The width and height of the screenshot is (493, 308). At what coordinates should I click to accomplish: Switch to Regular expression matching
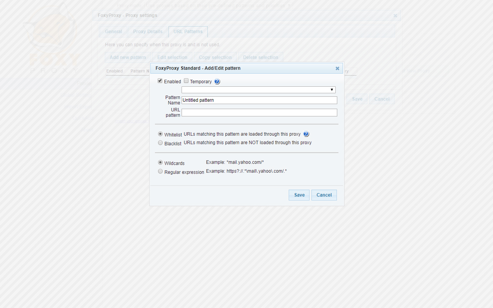[x=160, y=172]
